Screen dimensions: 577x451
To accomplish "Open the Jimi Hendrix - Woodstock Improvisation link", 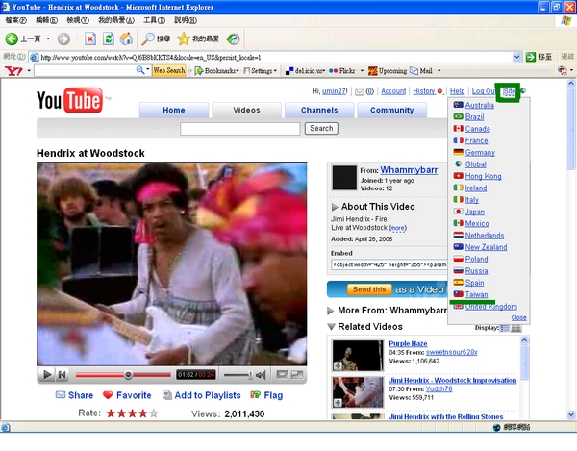I will click(453, 381).
